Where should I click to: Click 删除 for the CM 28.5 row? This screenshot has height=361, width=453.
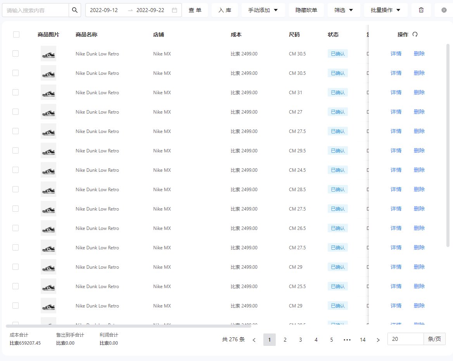tap(419, 190)
